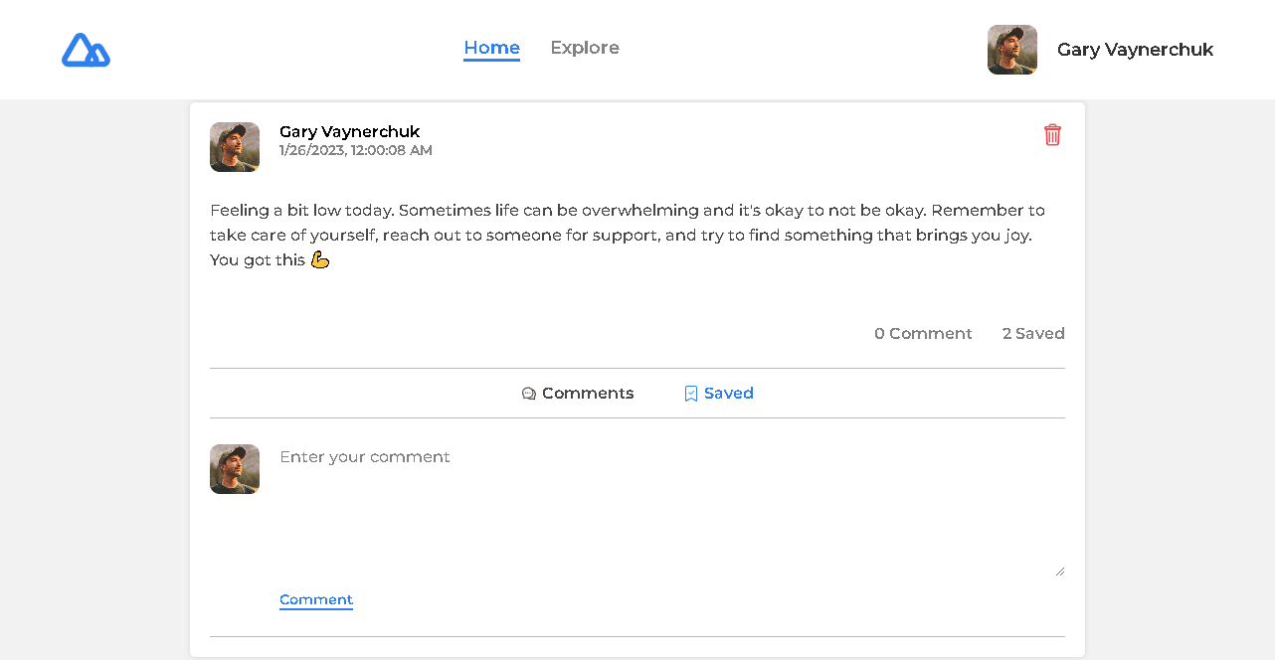Show the Comments section of the post
This screenshot has width=1275, height=660.
(578, 394)
